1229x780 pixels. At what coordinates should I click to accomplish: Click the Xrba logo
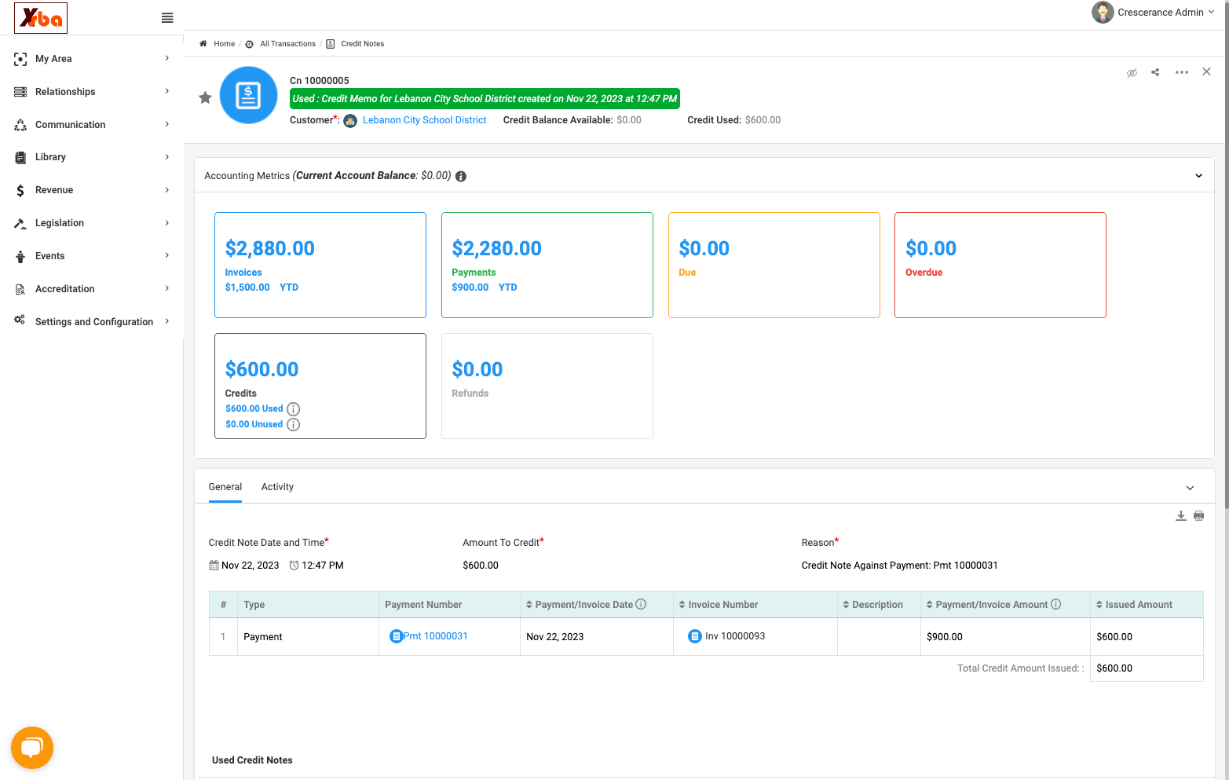tap(41, 18)
